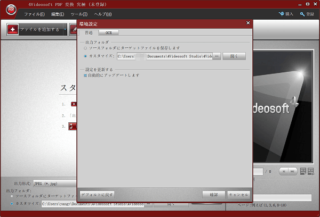The image size is (320, 217).
Task: Switch to the OCR tab
Action: (108, 33)
